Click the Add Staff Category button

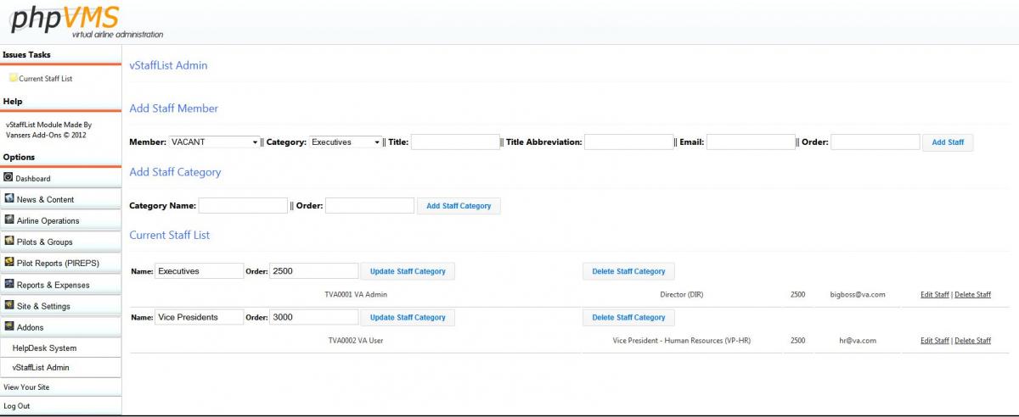tap(459, 206)
